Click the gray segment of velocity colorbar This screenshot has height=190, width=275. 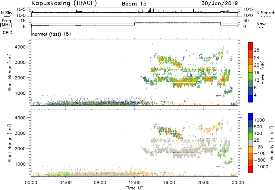(x=251, y=143)
